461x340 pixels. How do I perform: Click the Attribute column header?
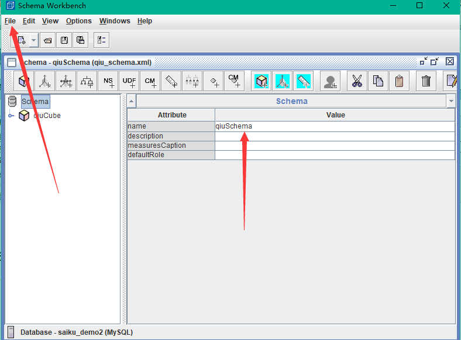click(171, 115)
